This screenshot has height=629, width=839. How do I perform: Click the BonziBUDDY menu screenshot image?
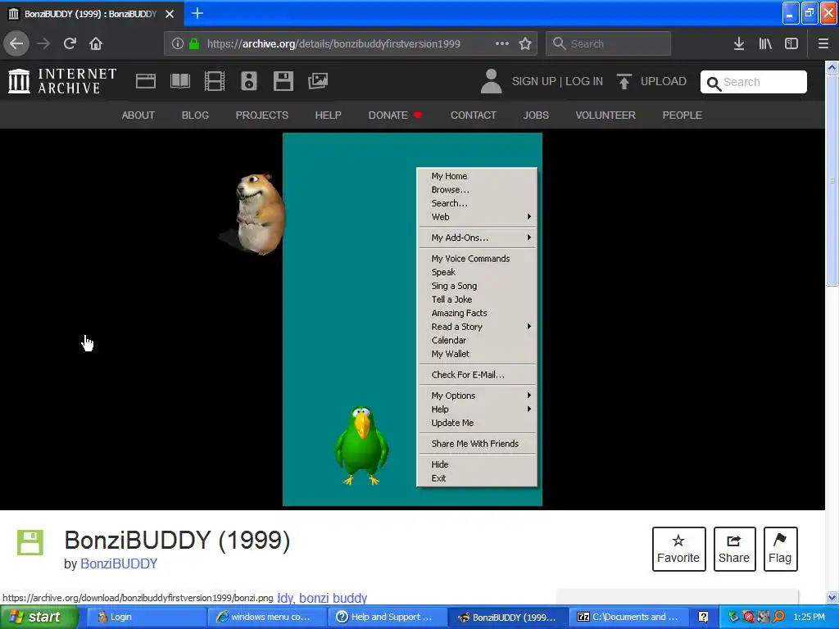(412, 319)
